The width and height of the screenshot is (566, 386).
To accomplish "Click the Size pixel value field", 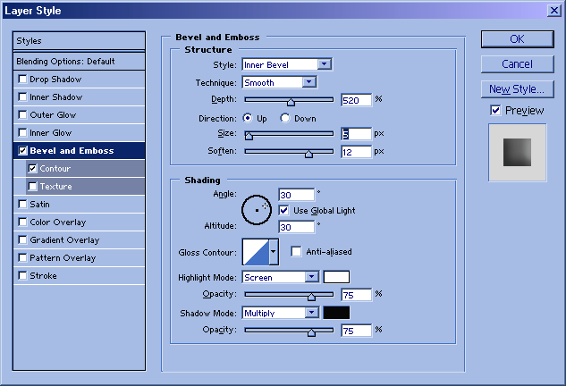I will pos(356,134).
